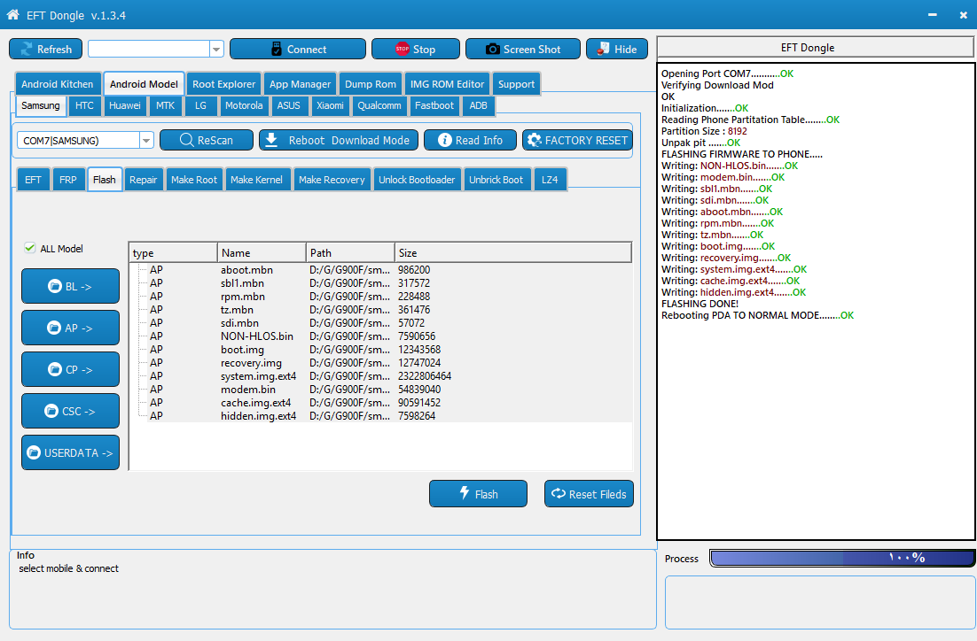
Task: Open the Unlock Bootloader sub-tab
Action: (x=417, y=180)
